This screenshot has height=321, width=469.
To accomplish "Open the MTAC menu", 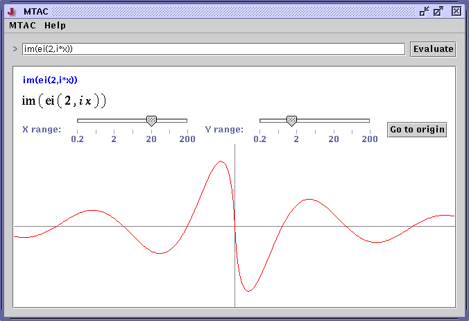I will coord(22,26).
